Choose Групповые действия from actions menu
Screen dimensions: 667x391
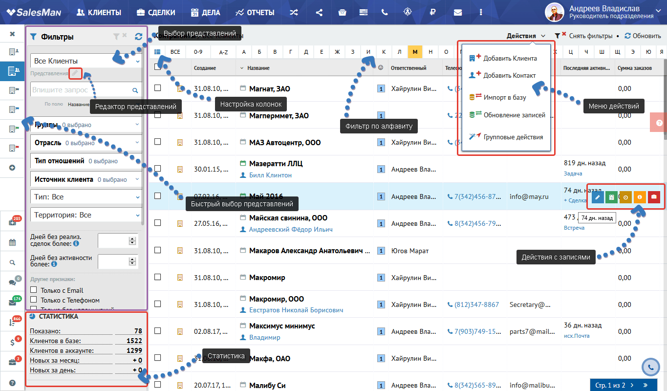point(506,137)
